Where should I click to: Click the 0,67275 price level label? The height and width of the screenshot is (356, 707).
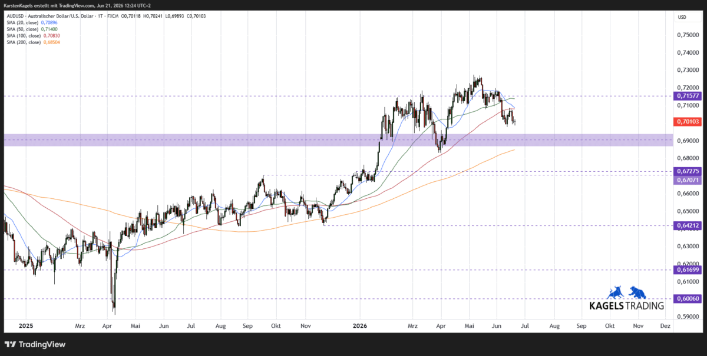tap(688, 171)
